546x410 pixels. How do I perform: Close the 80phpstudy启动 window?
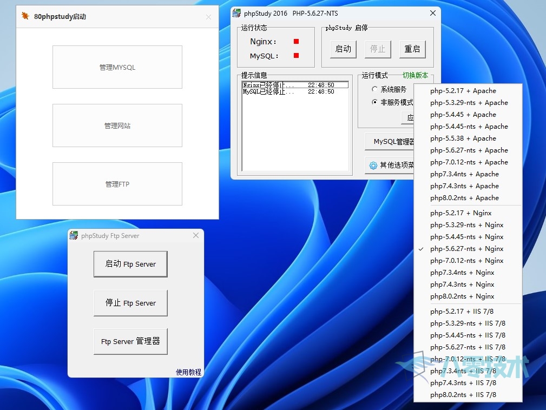pos(208,17)
